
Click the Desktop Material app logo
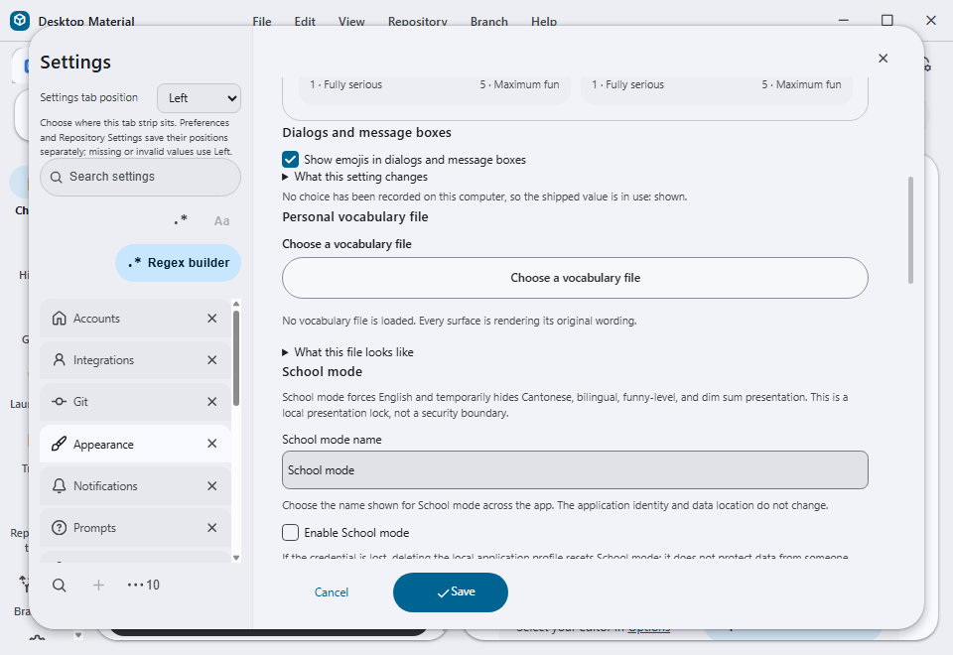pyautogui.click(x=20, y=21)
